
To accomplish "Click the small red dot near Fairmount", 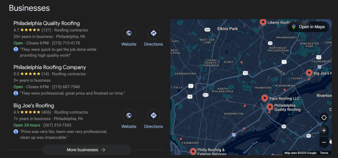I will [x=181, y=139].
